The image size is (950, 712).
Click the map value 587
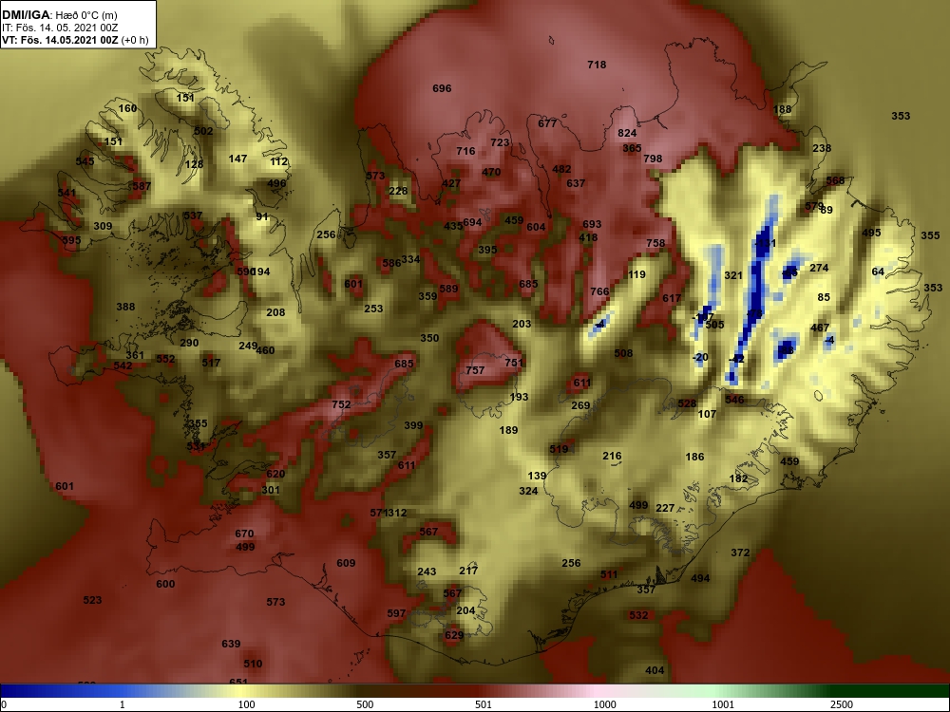[142, 186]
